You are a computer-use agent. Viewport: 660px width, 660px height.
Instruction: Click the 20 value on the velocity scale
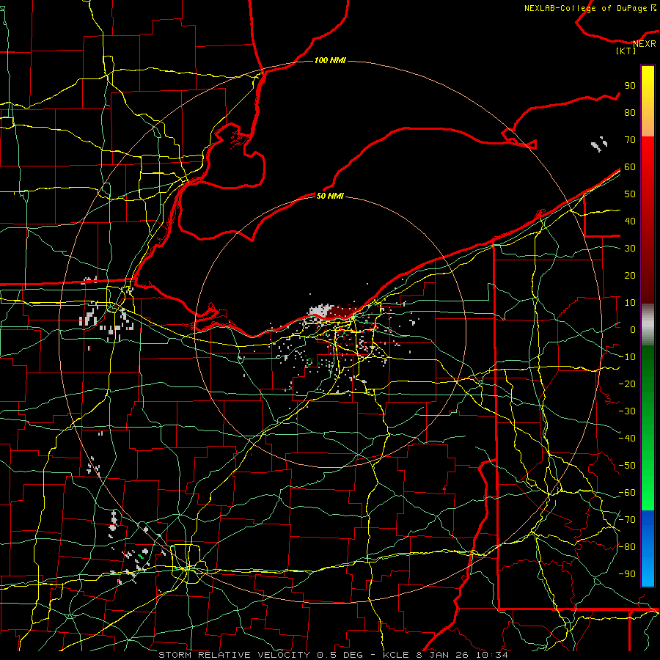pos(630,276)
